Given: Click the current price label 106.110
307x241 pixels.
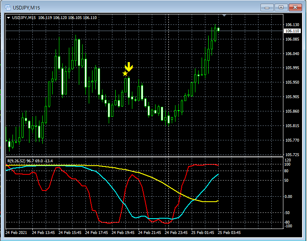Looking at the screenshot, I should pos(292,31).
